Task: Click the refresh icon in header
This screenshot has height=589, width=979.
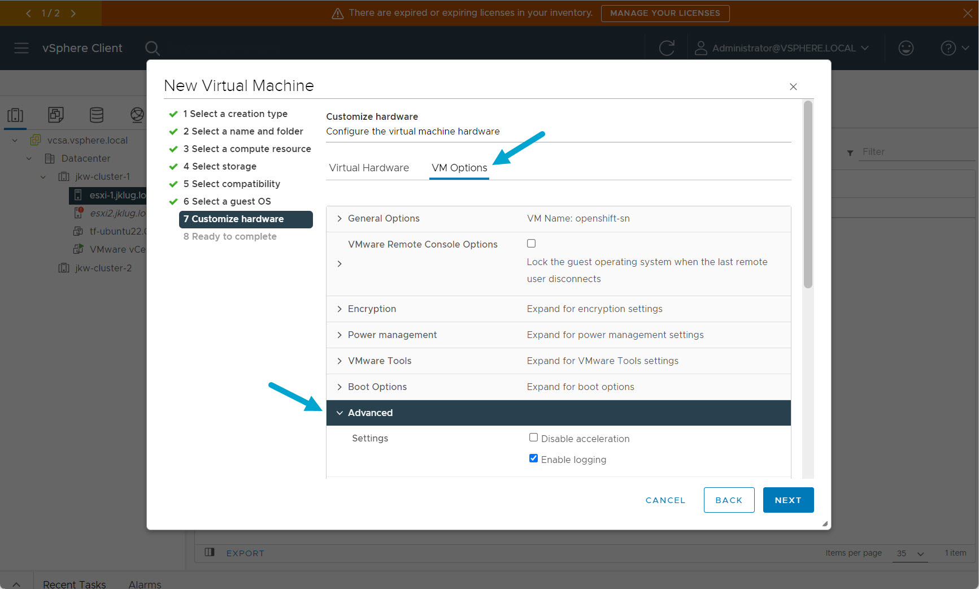Action: [667, 48]
